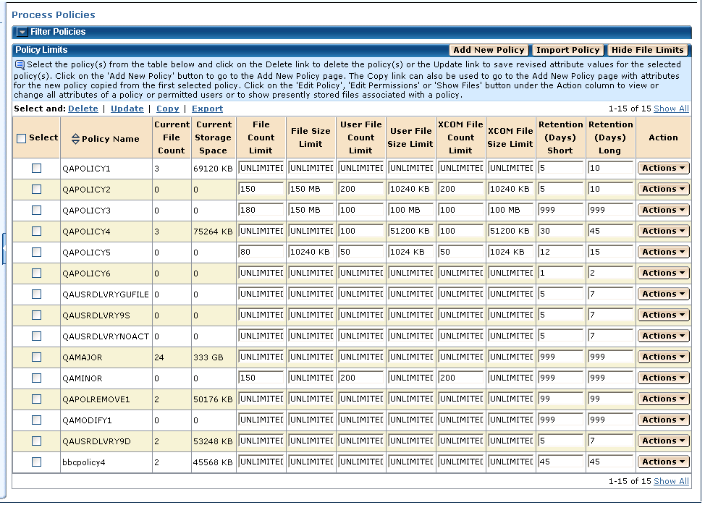Expand Actions menu for QAUSRDLVRYGUFILE
Screen dimensions: 705x505
(663, 294)
